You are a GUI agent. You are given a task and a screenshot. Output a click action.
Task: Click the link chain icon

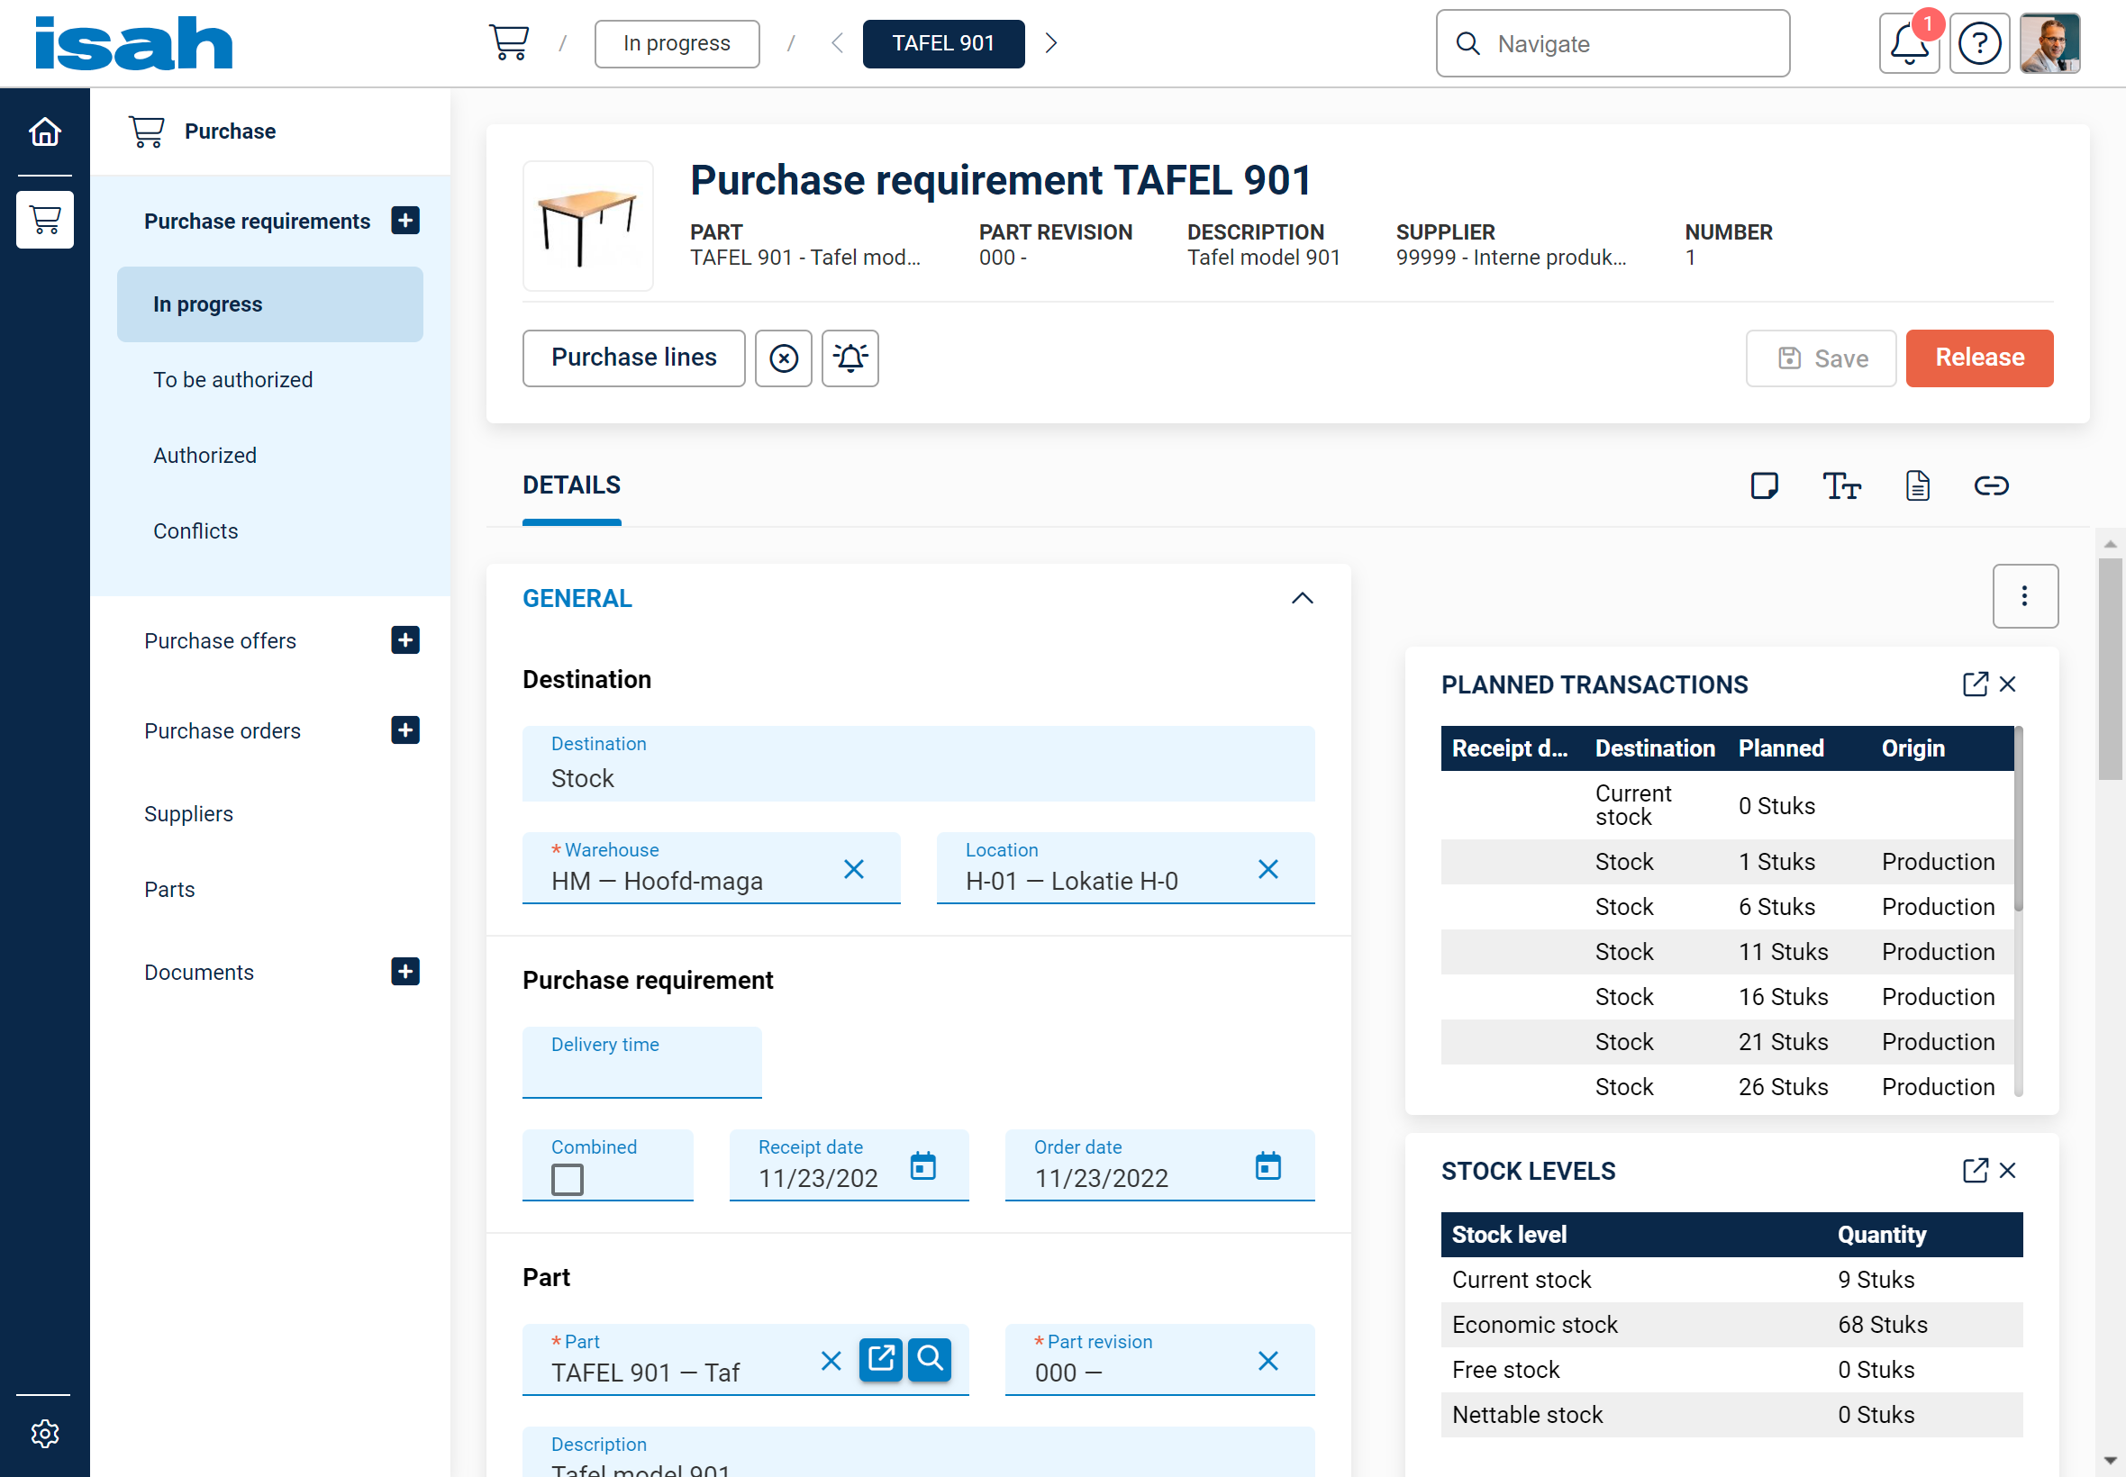(1990, 485)
